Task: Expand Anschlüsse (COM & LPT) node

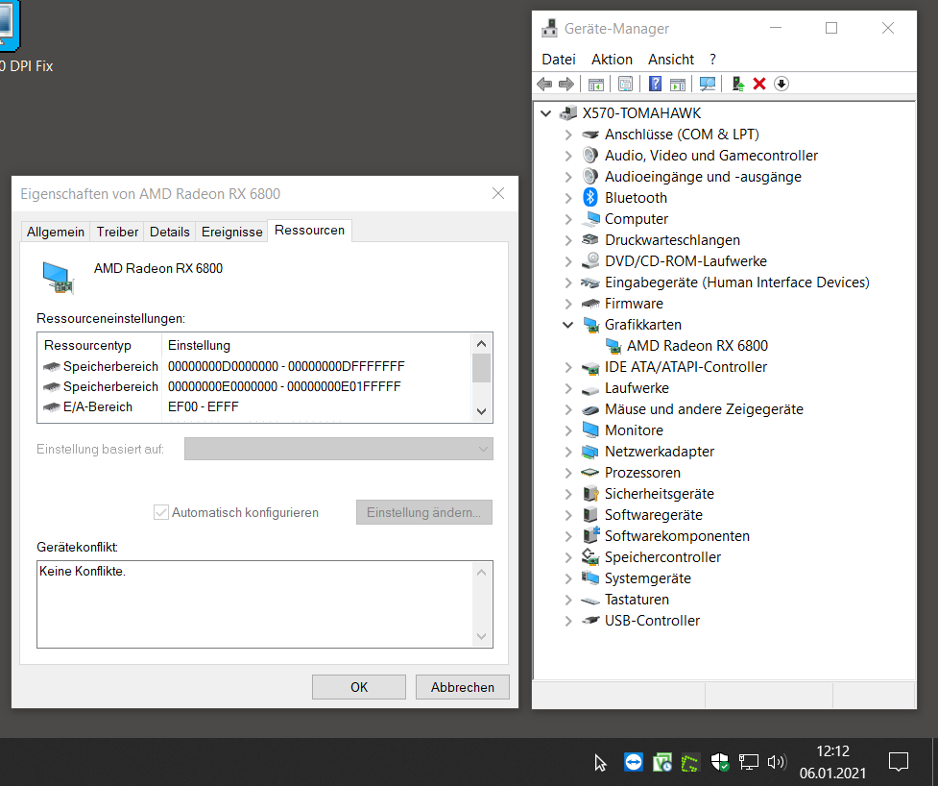Action: (568, 135)
